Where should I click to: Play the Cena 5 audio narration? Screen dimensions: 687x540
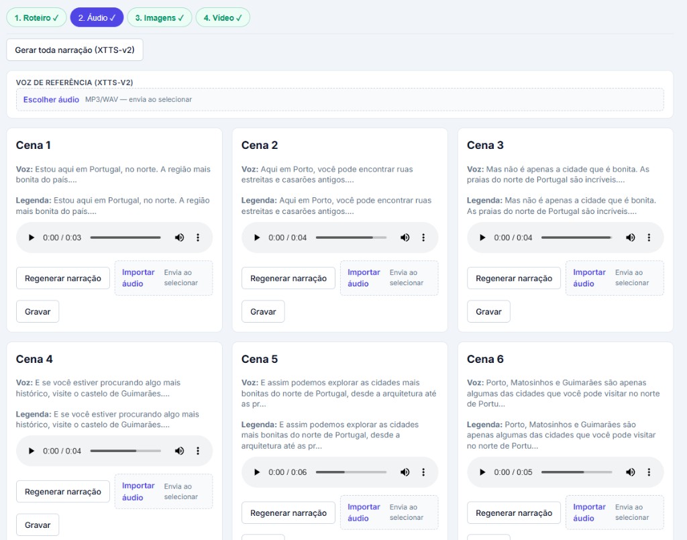click(x=257, y=472)
